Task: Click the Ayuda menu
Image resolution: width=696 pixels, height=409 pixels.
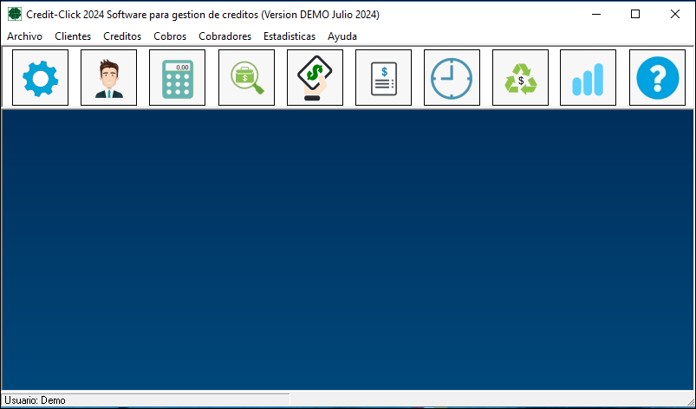Action: click(x=342, y=36)
